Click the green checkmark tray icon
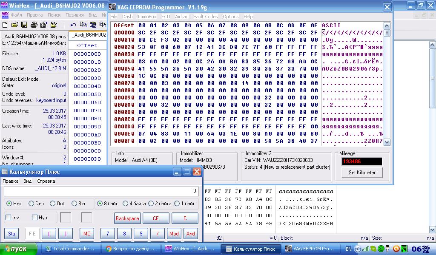Image resolution: width=436 pixels, height=255 pixels. tap(373, 249)
